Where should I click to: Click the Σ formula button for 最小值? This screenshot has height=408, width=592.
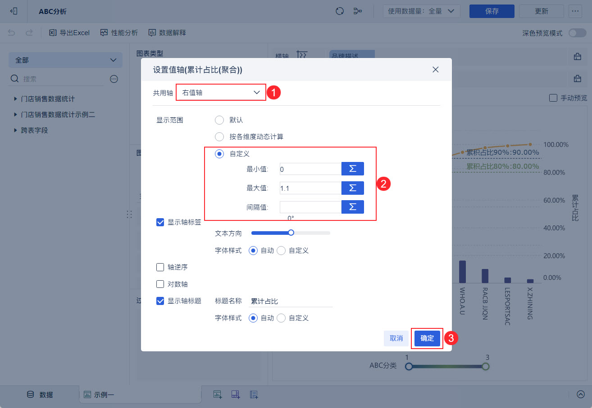click(353, 169)
